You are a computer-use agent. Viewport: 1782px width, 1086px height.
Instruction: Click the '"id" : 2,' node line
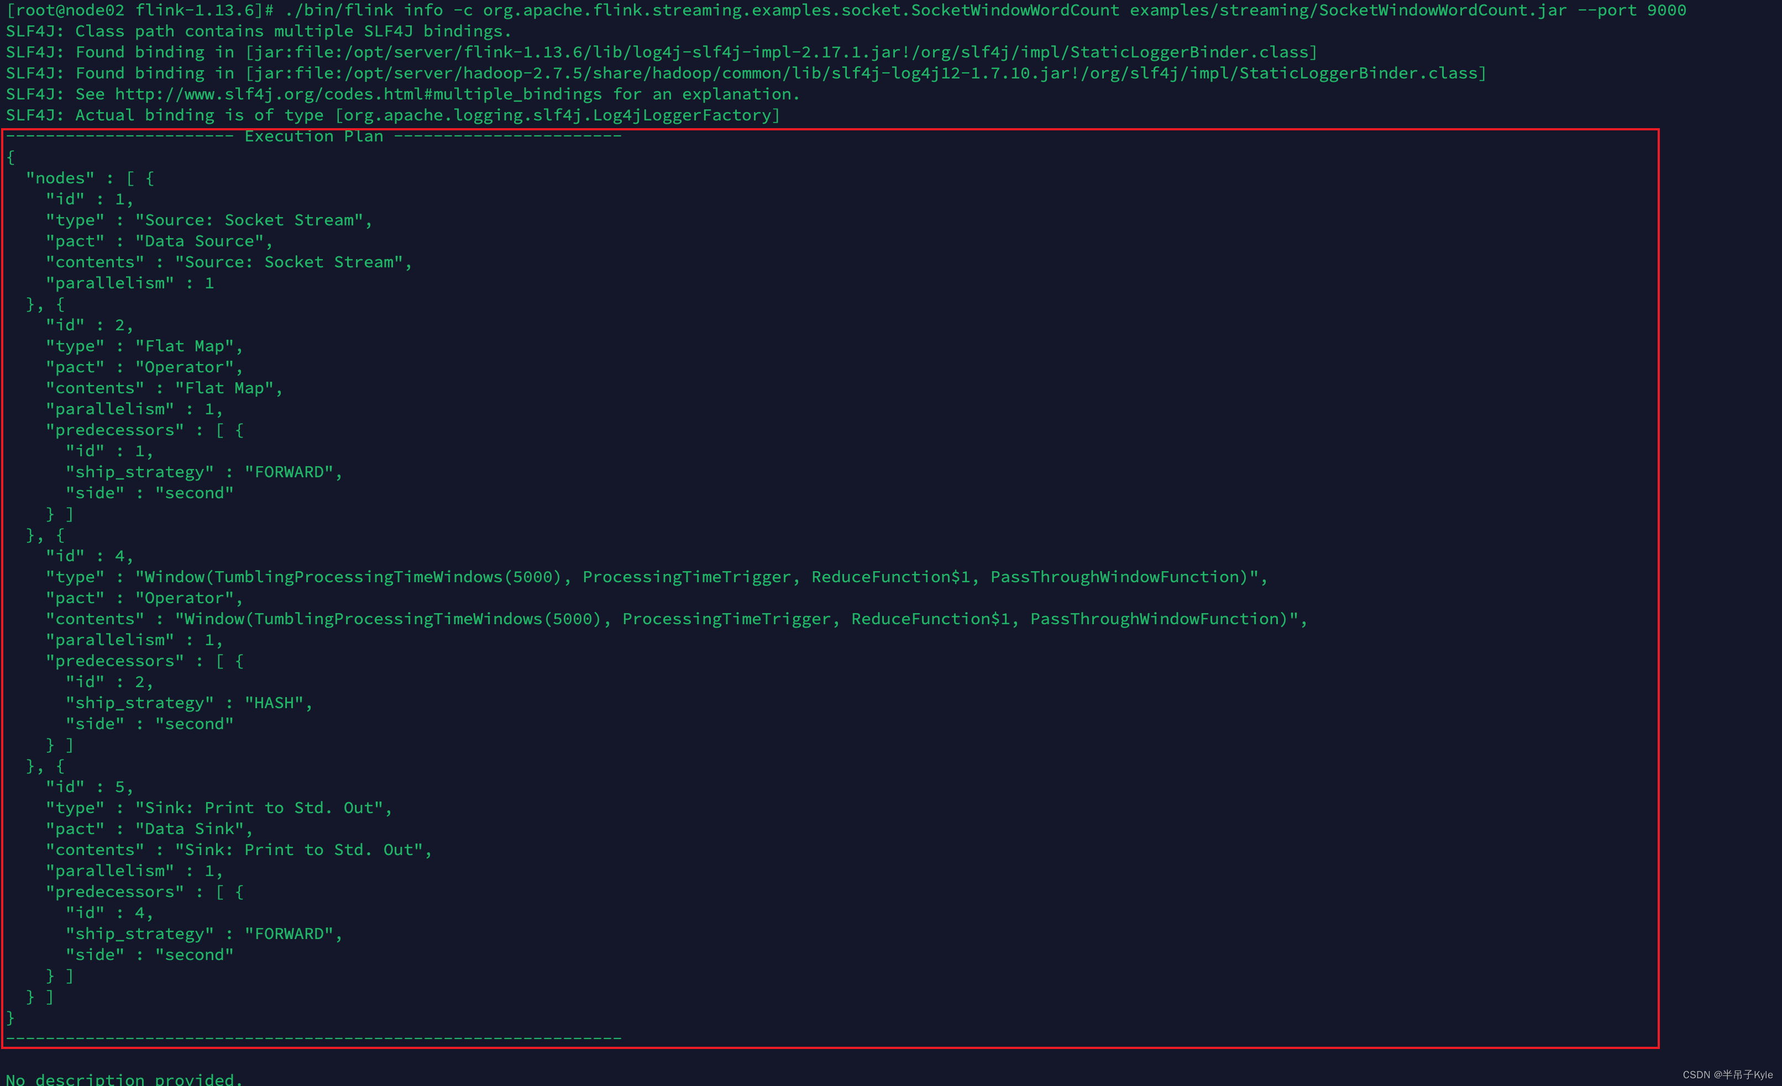[90, 325]
